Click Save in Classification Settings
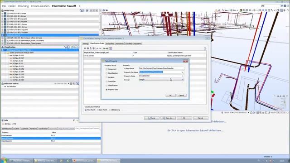290x163 pixels. [152, 118]
